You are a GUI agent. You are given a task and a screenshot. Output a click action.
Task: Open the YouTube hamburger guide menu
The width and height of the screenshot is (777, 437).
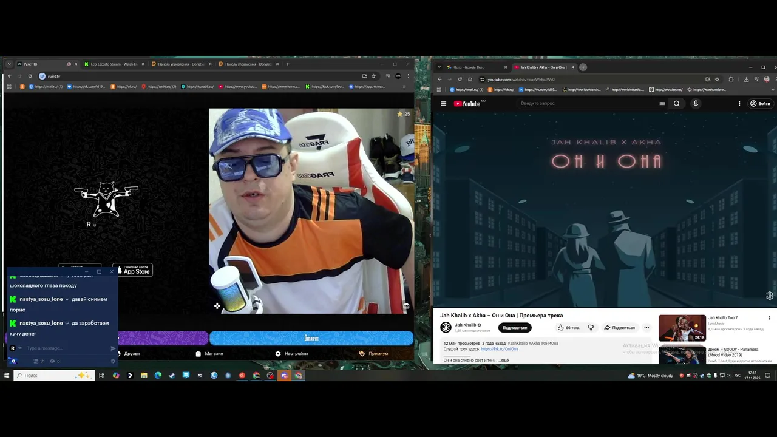[443, 104]
